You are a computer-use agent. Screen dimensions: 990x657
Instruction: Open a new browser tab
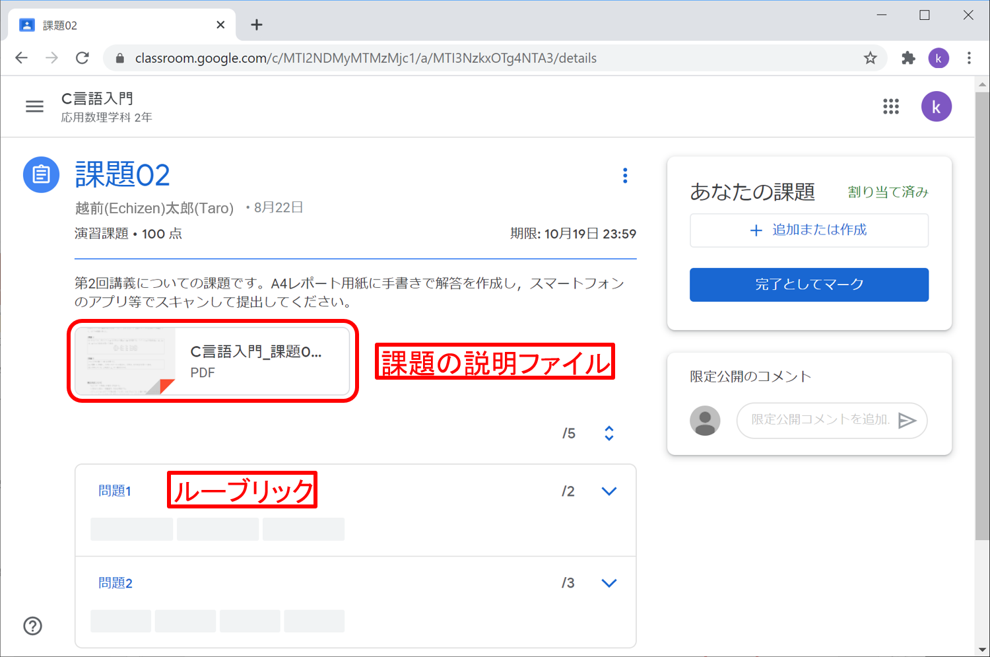(257, 25)
